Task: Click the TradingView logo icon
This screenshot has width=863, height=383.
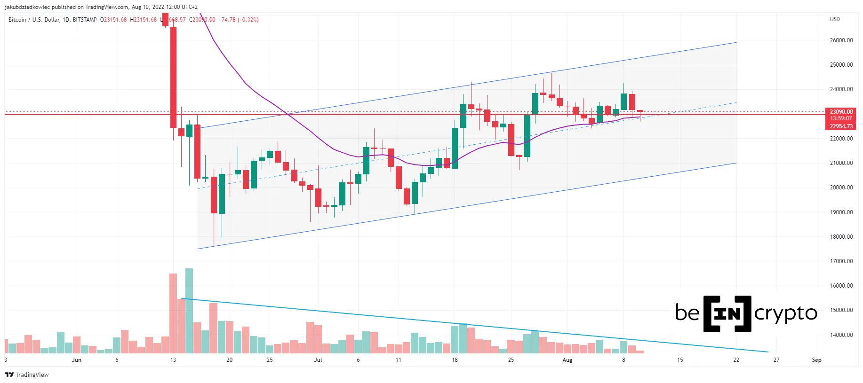Action: click(9, 375)
